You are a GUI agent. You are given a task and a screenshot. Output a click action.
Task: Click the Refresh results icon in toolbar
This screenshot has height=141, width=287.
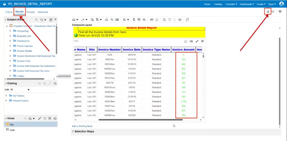click(112, 20)
